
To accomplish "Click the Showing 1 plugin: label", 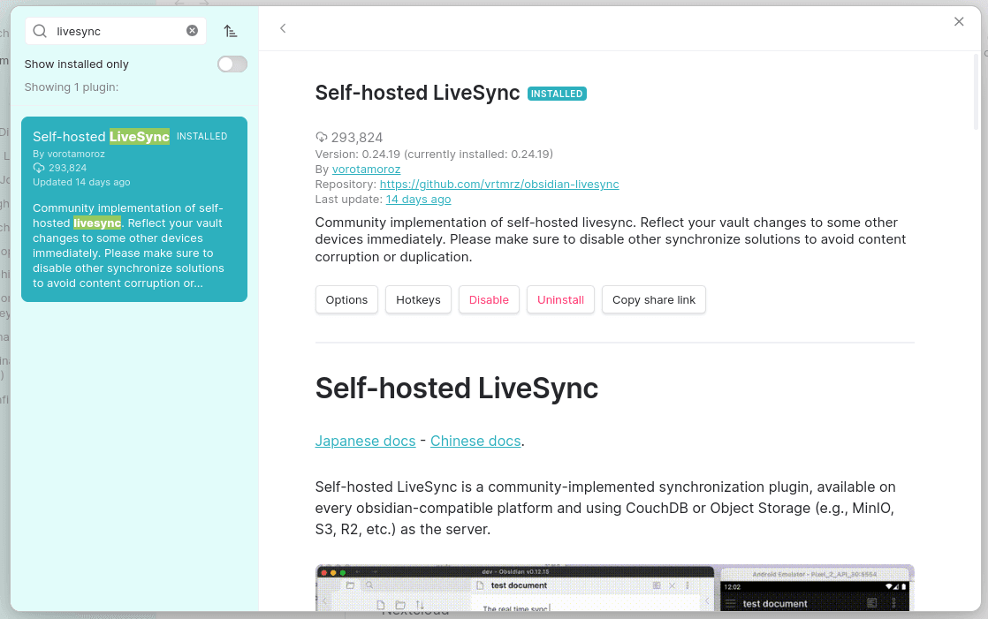I will pos(72,87).
